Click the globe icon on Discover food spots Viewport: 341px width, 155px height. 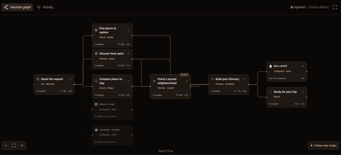[96, 53]
